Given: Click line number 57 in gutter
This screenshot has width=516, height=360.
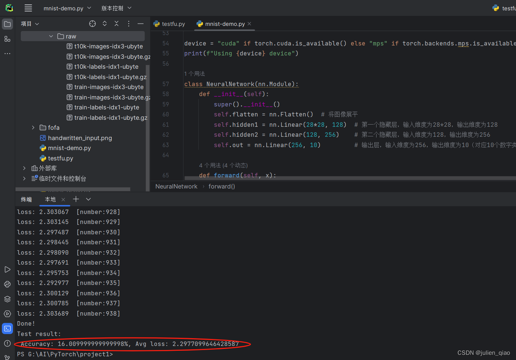Looking at the screenshot, I should tap(165, 84).
